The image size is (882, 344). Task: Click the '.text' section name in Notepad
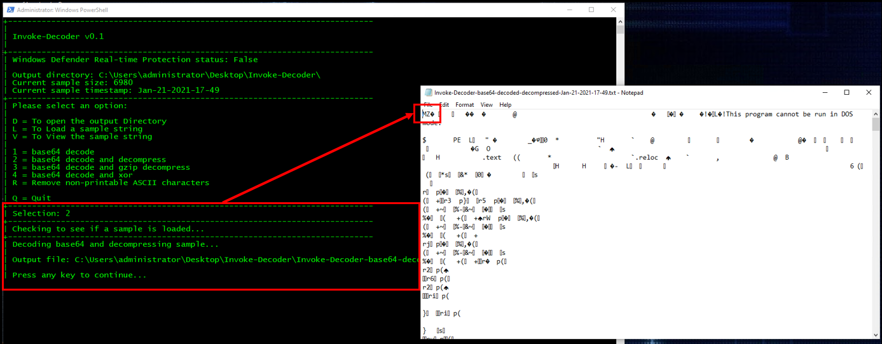(492, 157)
